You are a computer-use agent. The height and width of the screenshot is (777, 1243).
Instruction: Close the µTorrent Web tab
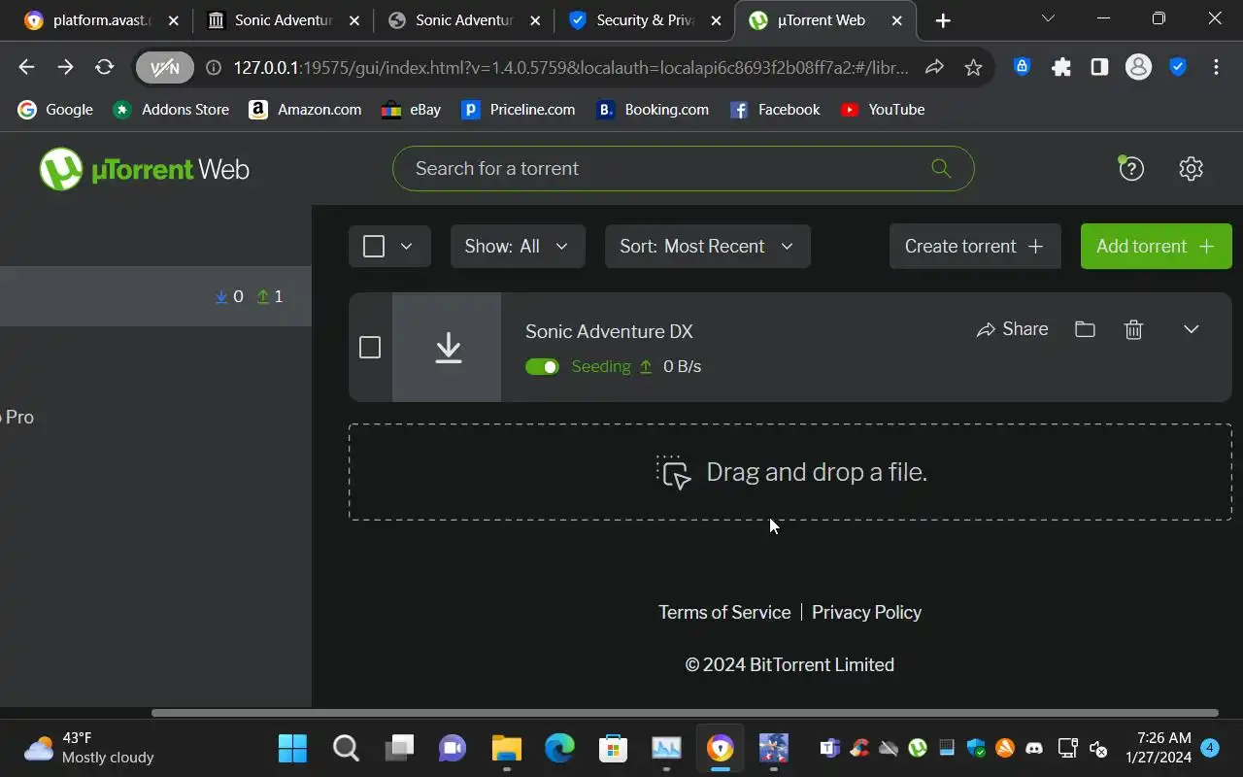(897, 20)
